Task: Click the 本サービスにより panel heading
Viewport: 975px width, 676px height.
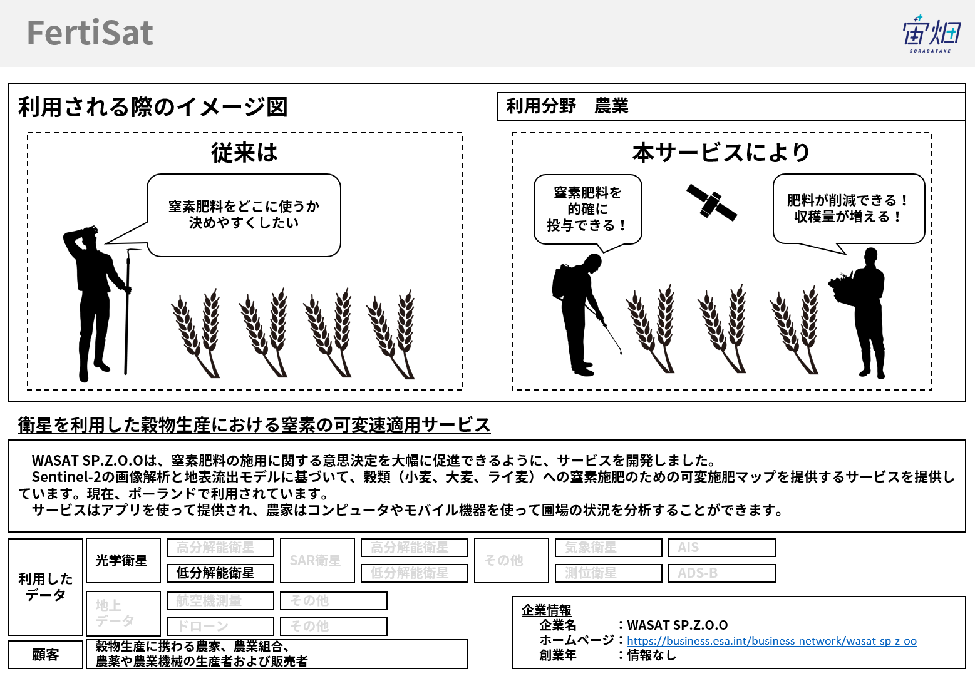Action: click(721, 153)
